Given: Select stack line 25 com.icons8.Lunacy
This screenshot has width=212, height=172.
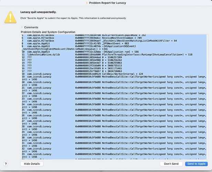Looking at the screenshot, I should (x=114, y=111).
